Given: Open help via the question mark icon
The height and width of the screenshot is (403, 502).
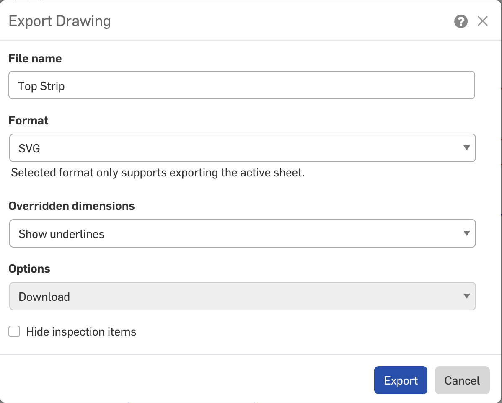Looking at the screenshot, I should pyautogui.click(x=461, y=21).
